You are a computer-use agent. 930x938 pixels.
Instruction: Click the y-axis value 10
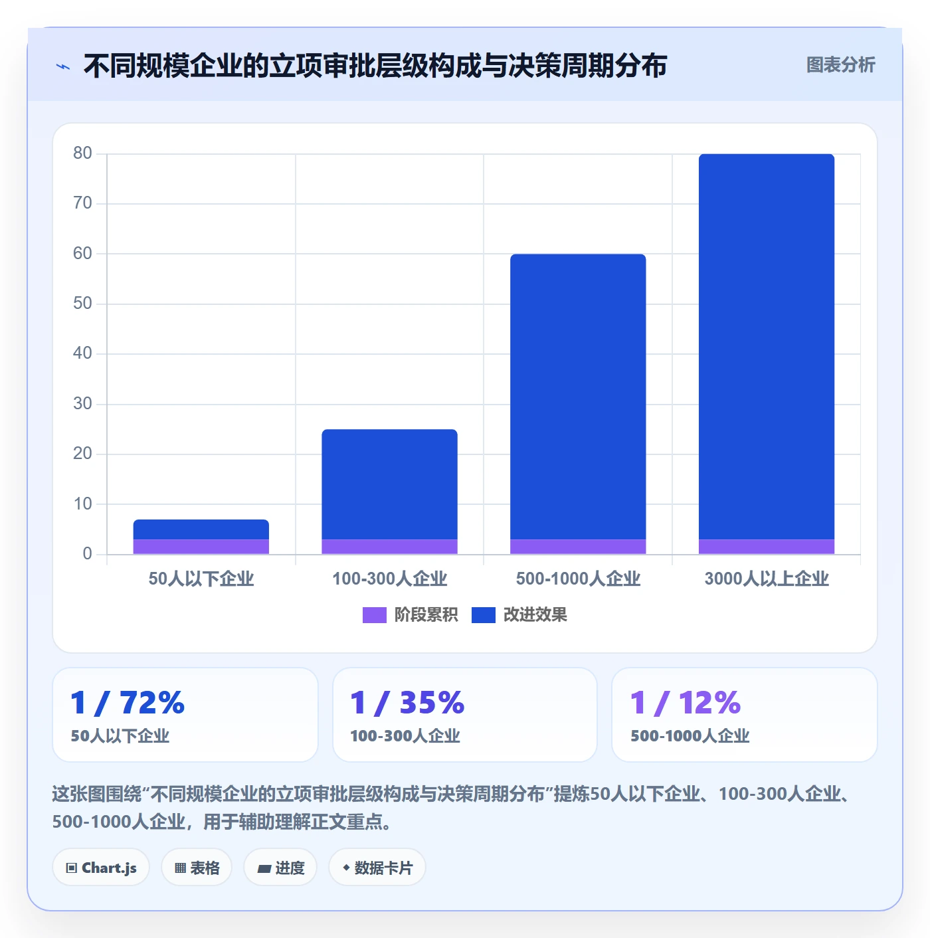[82, 504]
